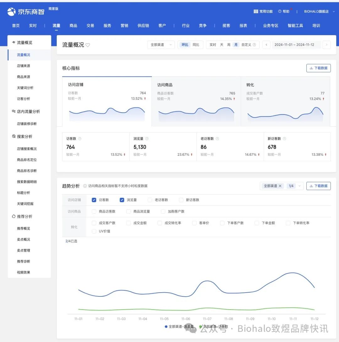
Task: Check the 加购客户数 checkbox
Action: click(163, 211)
